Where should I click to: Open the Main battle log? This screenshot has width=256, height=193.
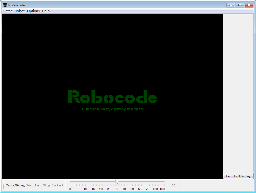click(x=238, y=176)
